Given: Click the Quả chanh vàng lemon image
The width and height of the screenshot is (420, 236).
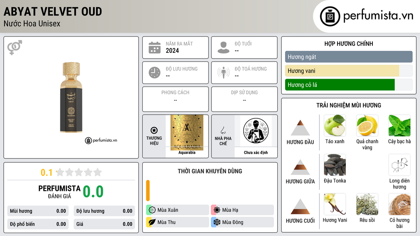Looking at the screenshot, I should coord(367,125).
